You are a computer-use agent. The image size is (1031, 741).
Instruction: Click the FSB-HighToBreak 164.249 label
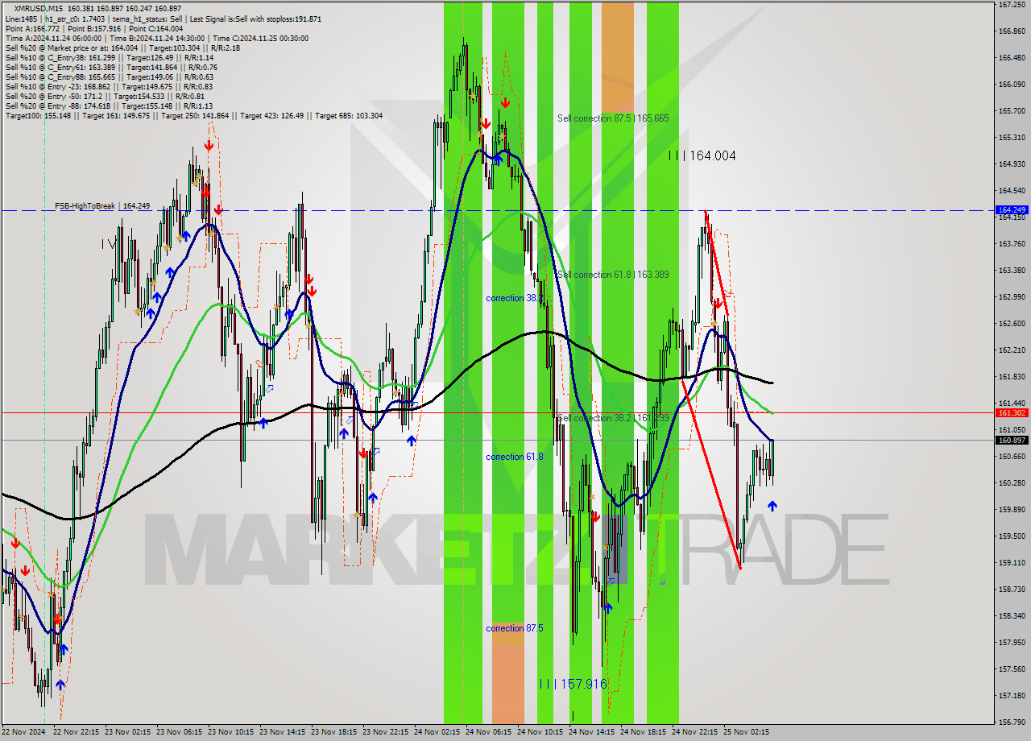point(102,206)
